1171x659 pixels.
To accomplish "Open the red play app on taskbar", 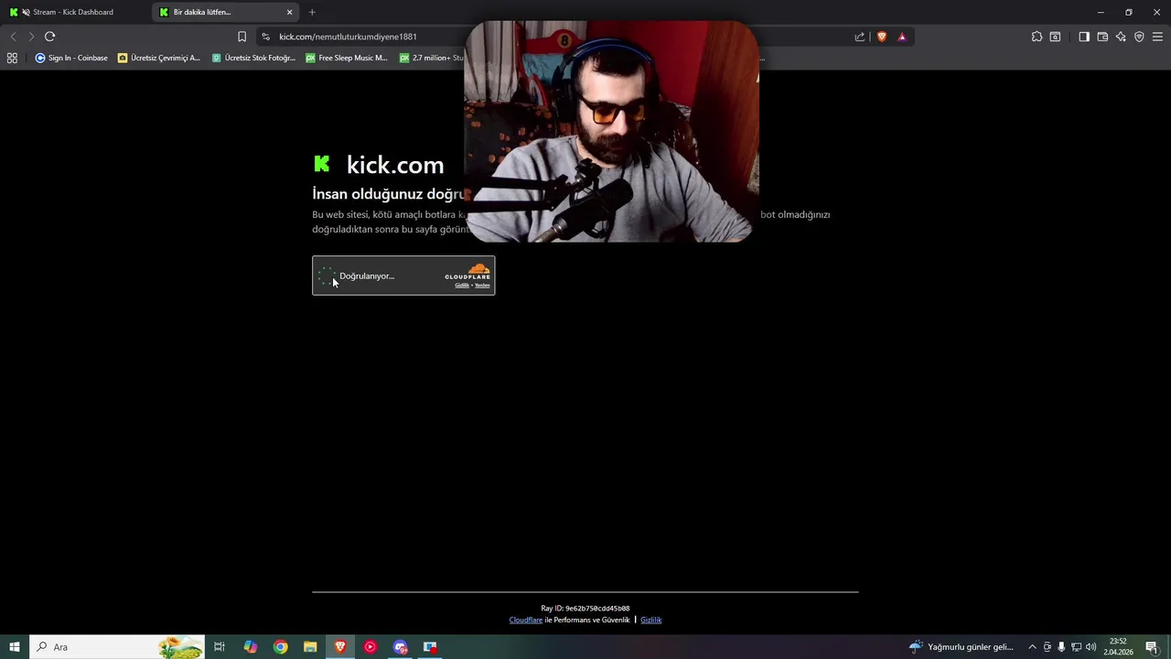I will pyautogui.click(x=370, y=647).
